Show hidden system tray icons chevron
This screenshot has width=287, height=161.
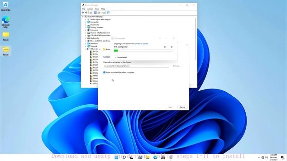point(259,157)
